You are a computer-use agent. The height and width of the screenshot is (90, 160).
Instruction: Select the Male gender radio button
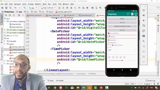point(112,45)
